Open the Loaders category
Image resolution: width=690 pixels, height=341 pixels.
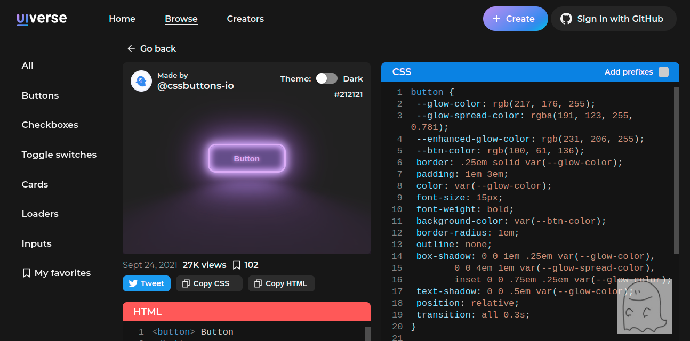40,214
